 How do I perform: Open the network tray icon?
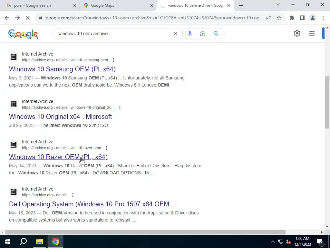[281, 242]
